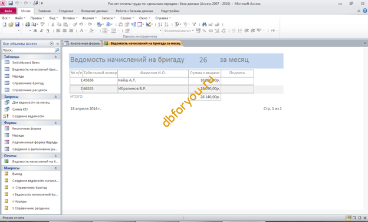368x222 pixels.
Task: Click the Gridlines icon
Action: tap(104, 31)
